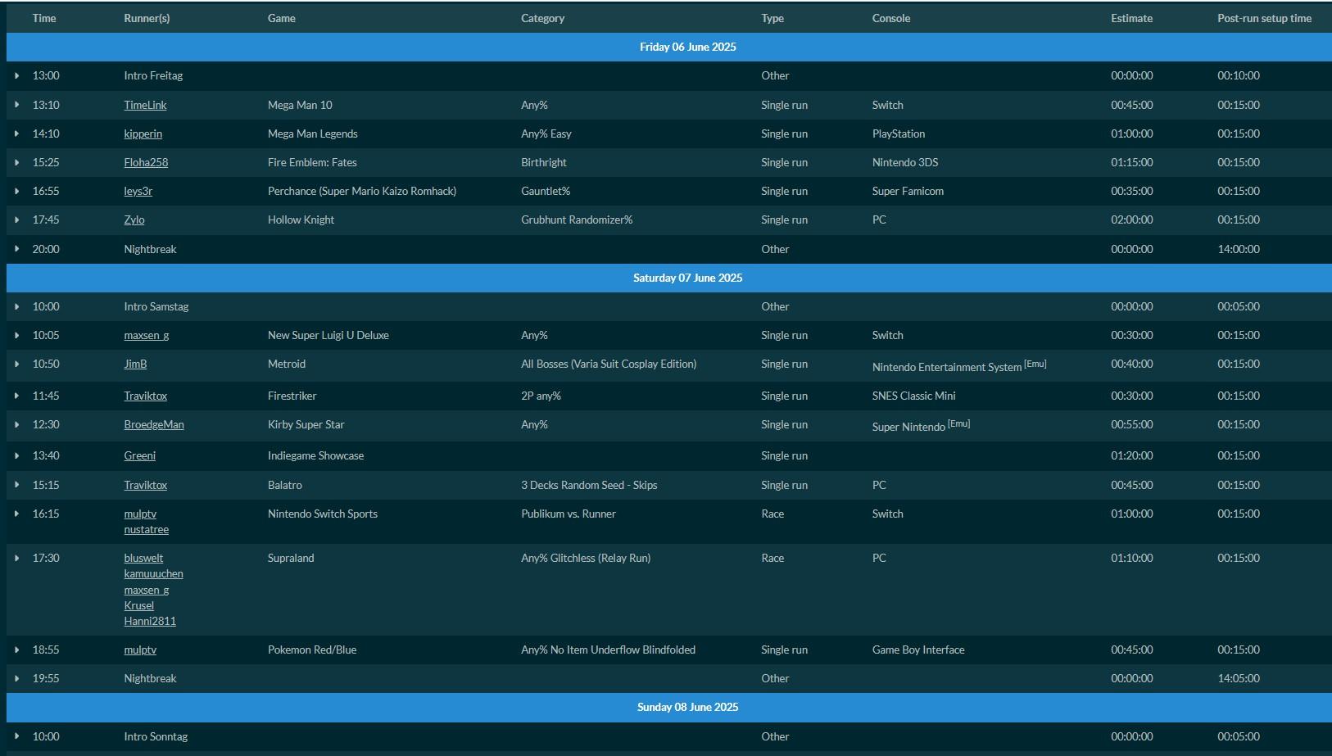Open maxsen_g link in Supraland row
This screenshot has width=1332, height=756.
pos(147,590)
